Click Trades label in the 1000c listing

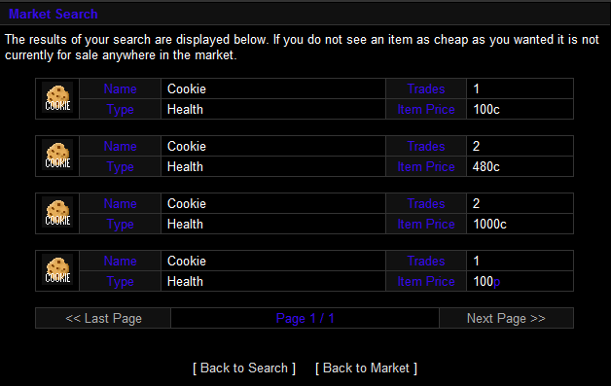point(426,203)
